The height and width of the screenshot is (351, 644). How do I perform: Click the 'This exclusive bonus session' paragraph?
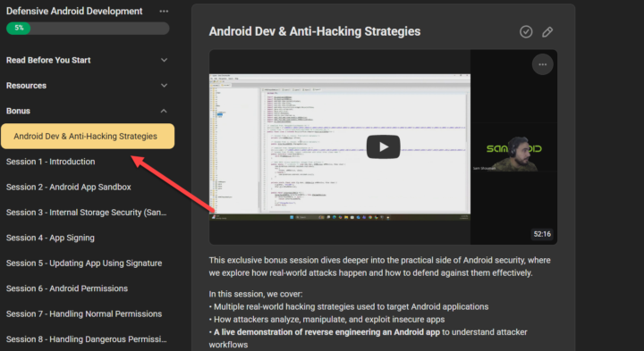click(x=380, y=266)
